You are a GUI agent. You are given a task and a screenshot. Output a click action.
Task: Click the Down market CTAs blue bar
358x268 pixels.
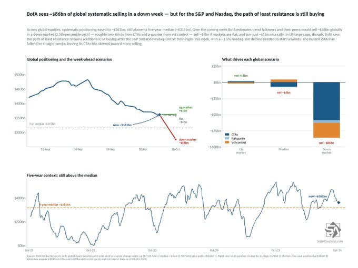click(x=326, y=101)
